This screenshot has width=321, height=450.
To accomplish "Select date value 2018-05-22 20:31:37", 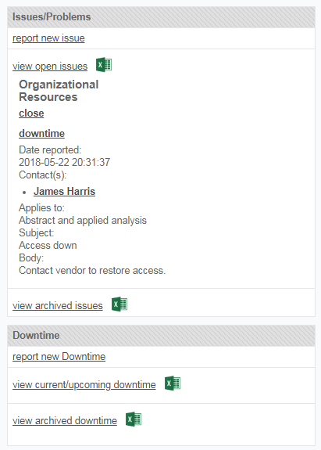I will (x=64, y=163).
